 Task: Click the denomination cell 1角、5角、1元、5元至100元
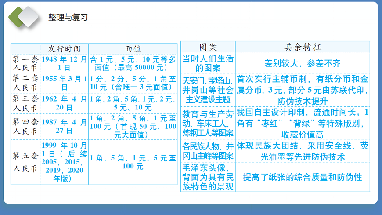pos(133,162)
